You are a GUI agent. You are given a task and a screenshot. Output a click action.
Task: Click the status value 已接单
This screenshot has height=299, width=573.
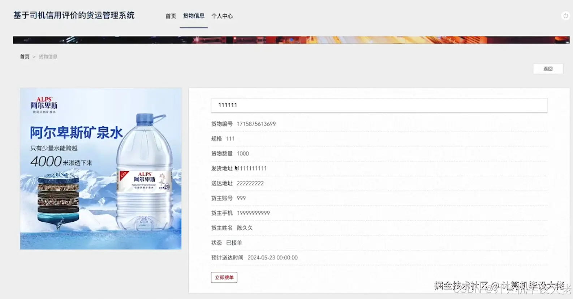point(234,243)
